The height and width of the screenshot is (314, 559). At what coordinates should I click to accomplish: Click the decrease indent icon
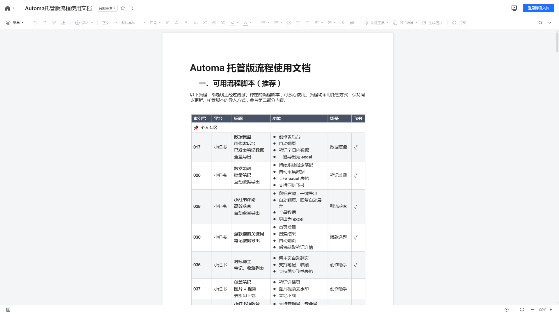298,23
